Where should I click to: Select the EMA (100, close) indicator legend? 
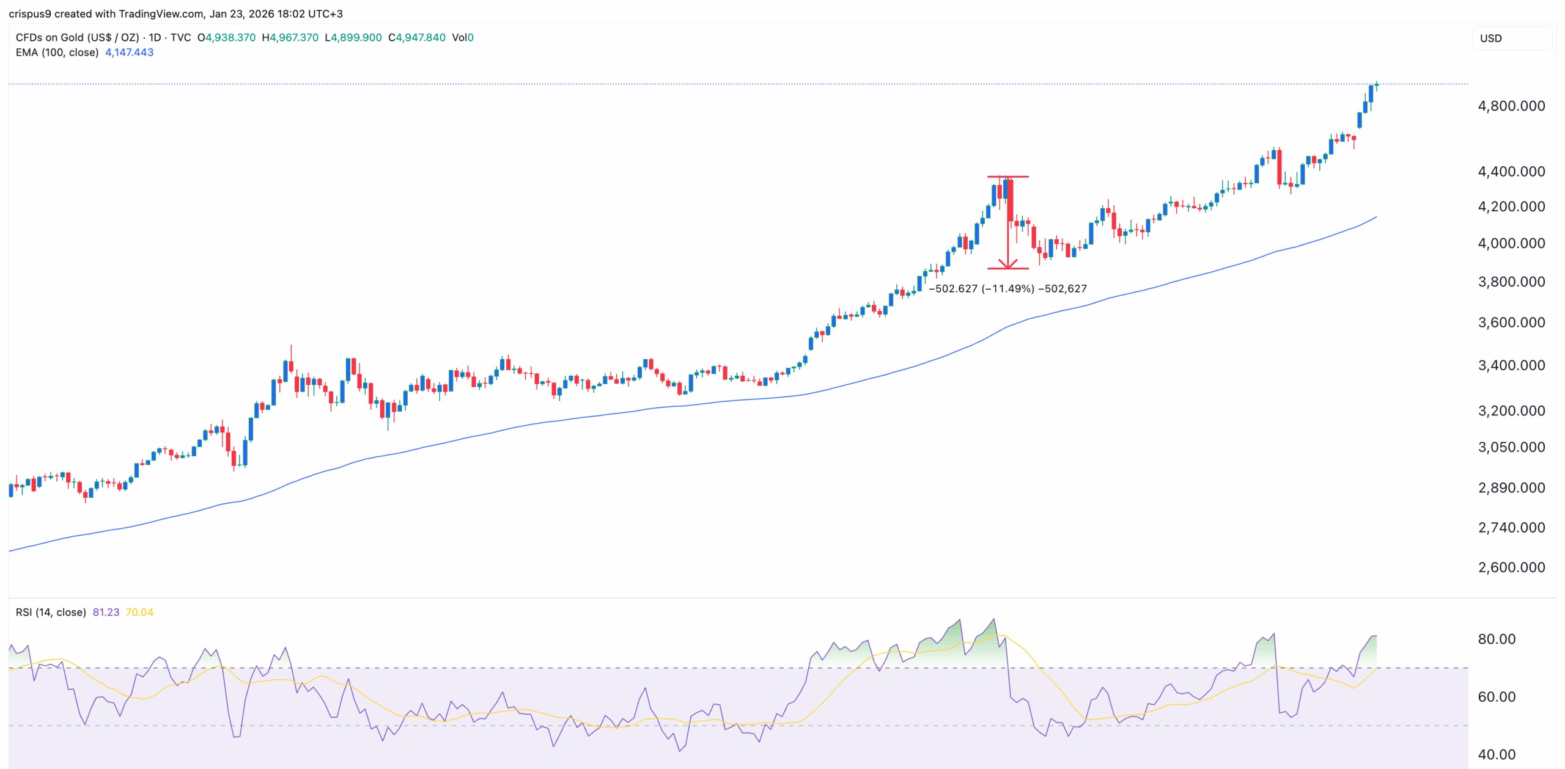57,53
